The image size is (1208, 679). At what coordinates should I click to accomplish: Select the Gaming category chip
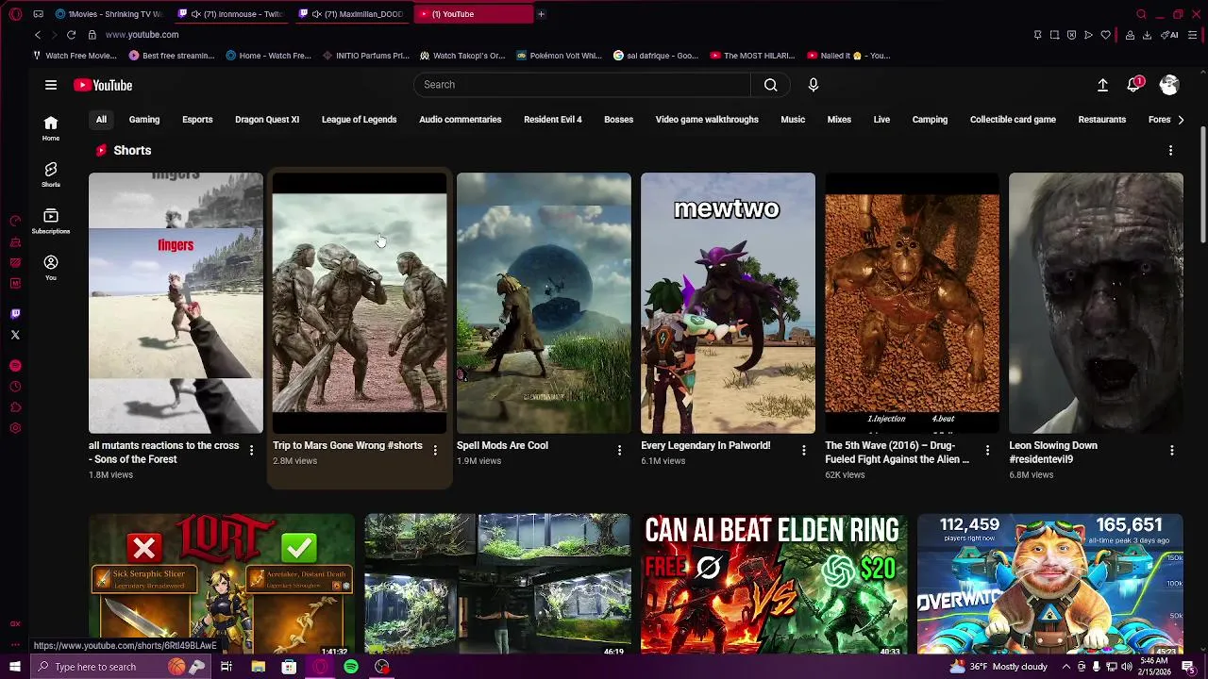(144, 120)
